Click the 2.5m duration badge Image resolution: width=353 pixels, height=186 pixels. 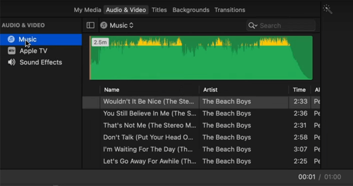coord(100,42)
